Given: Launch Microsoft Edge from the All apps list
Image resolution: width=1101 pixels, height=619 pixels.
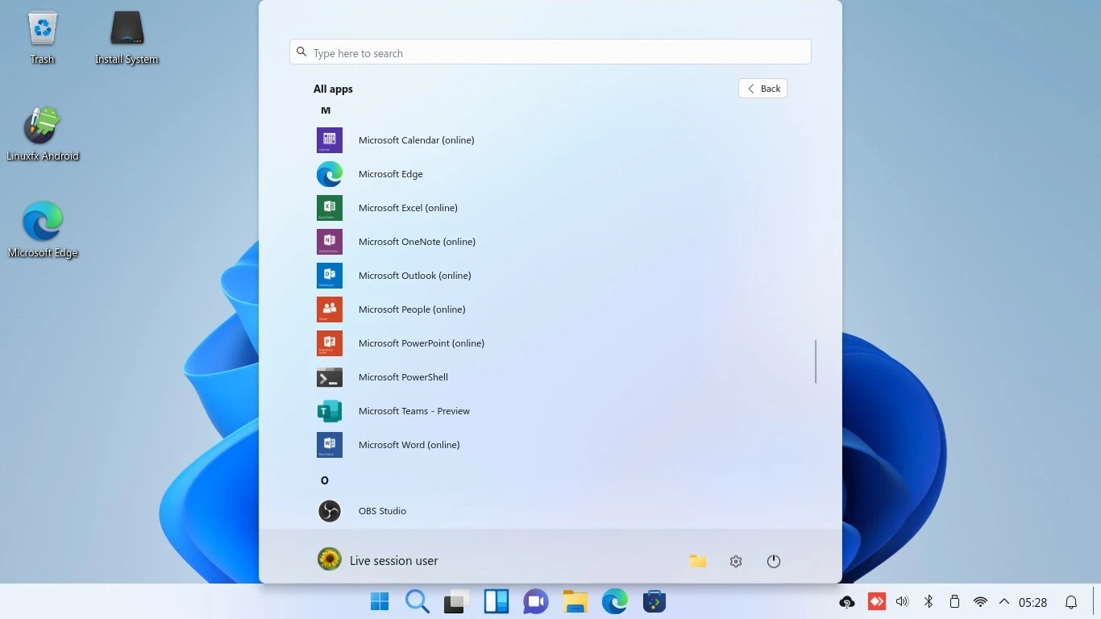Looking at the screenshot, I should 330,174.
